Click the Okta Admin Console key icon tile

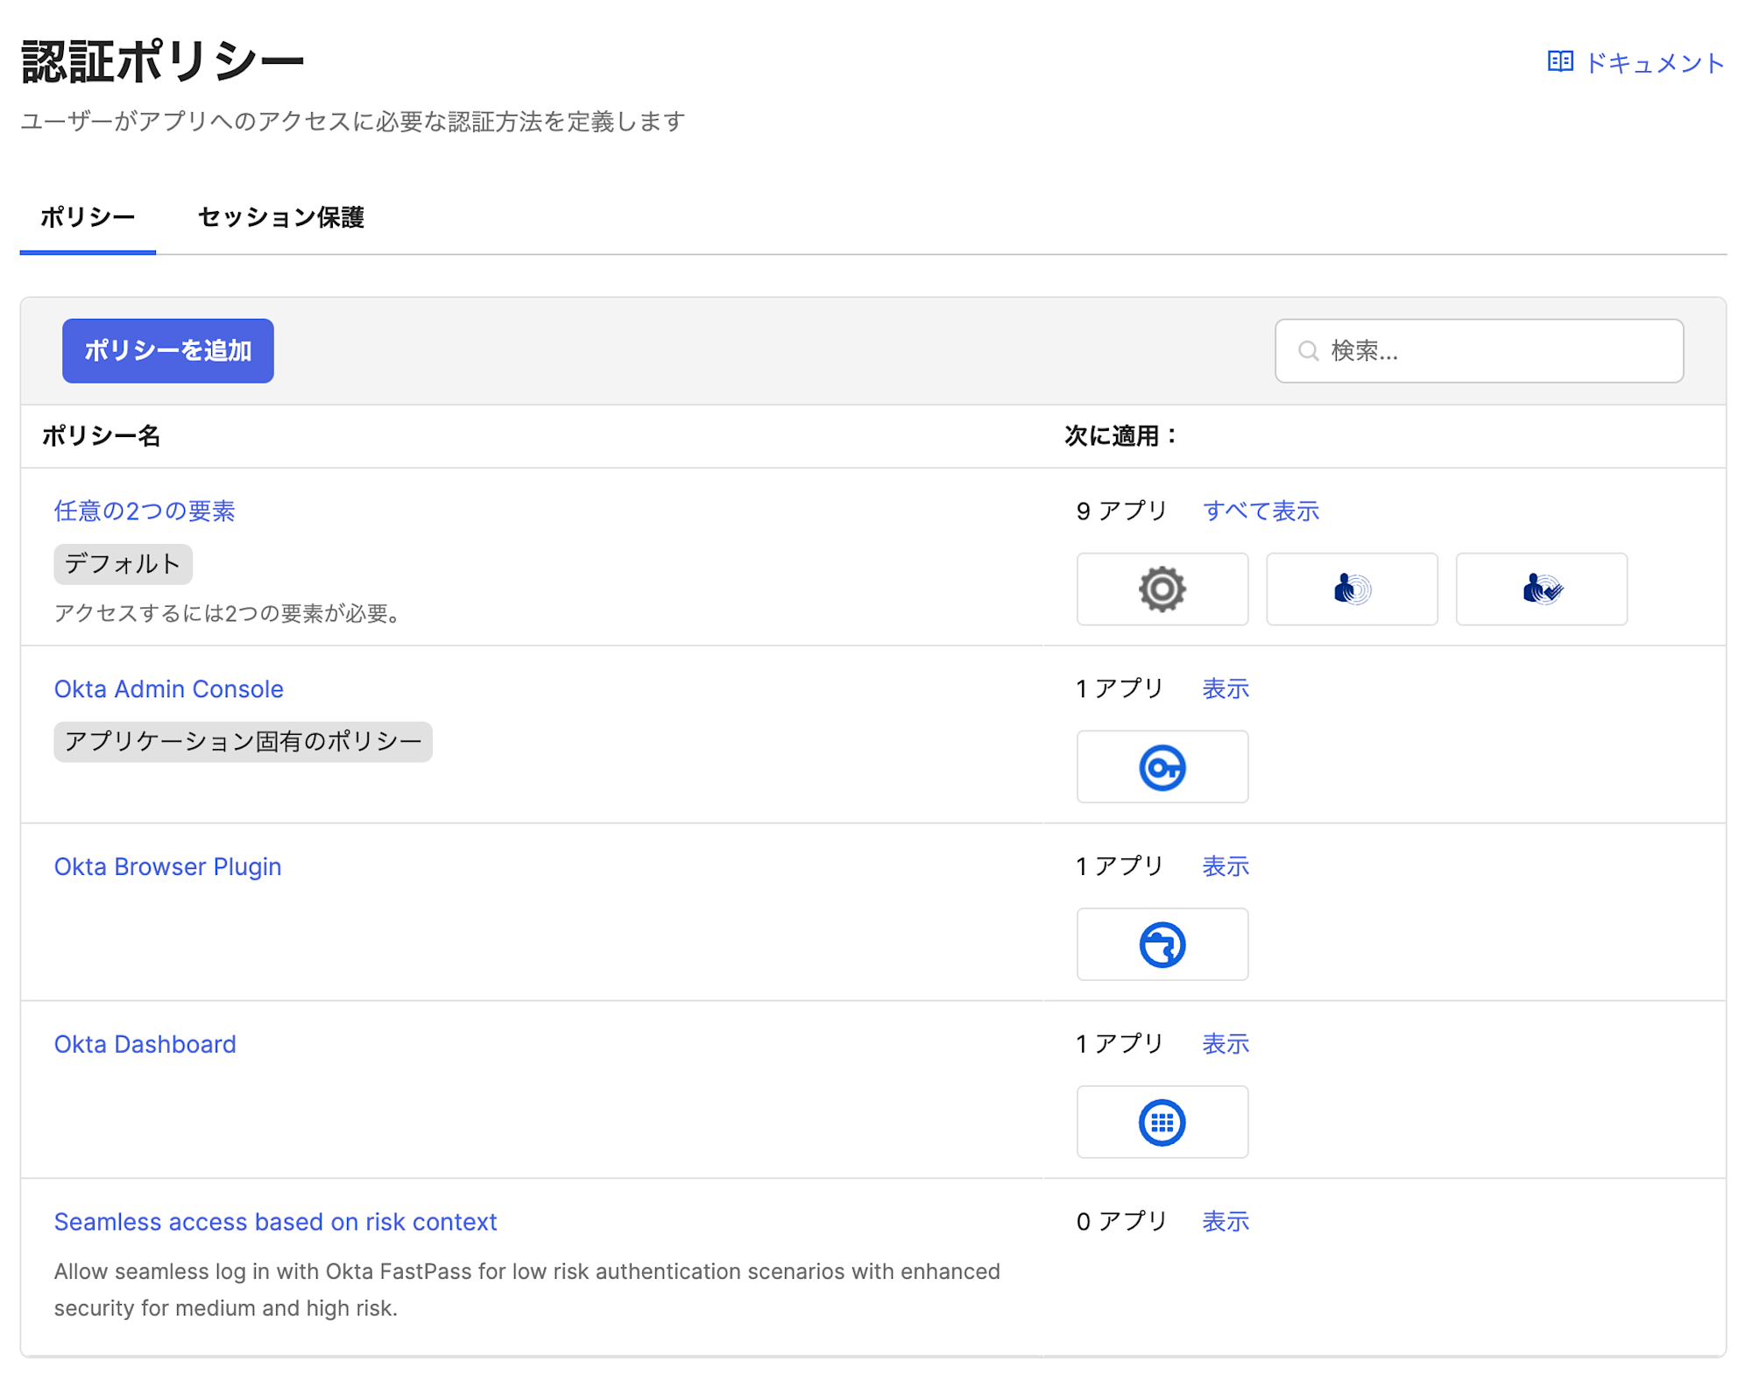coord(1162,766)
